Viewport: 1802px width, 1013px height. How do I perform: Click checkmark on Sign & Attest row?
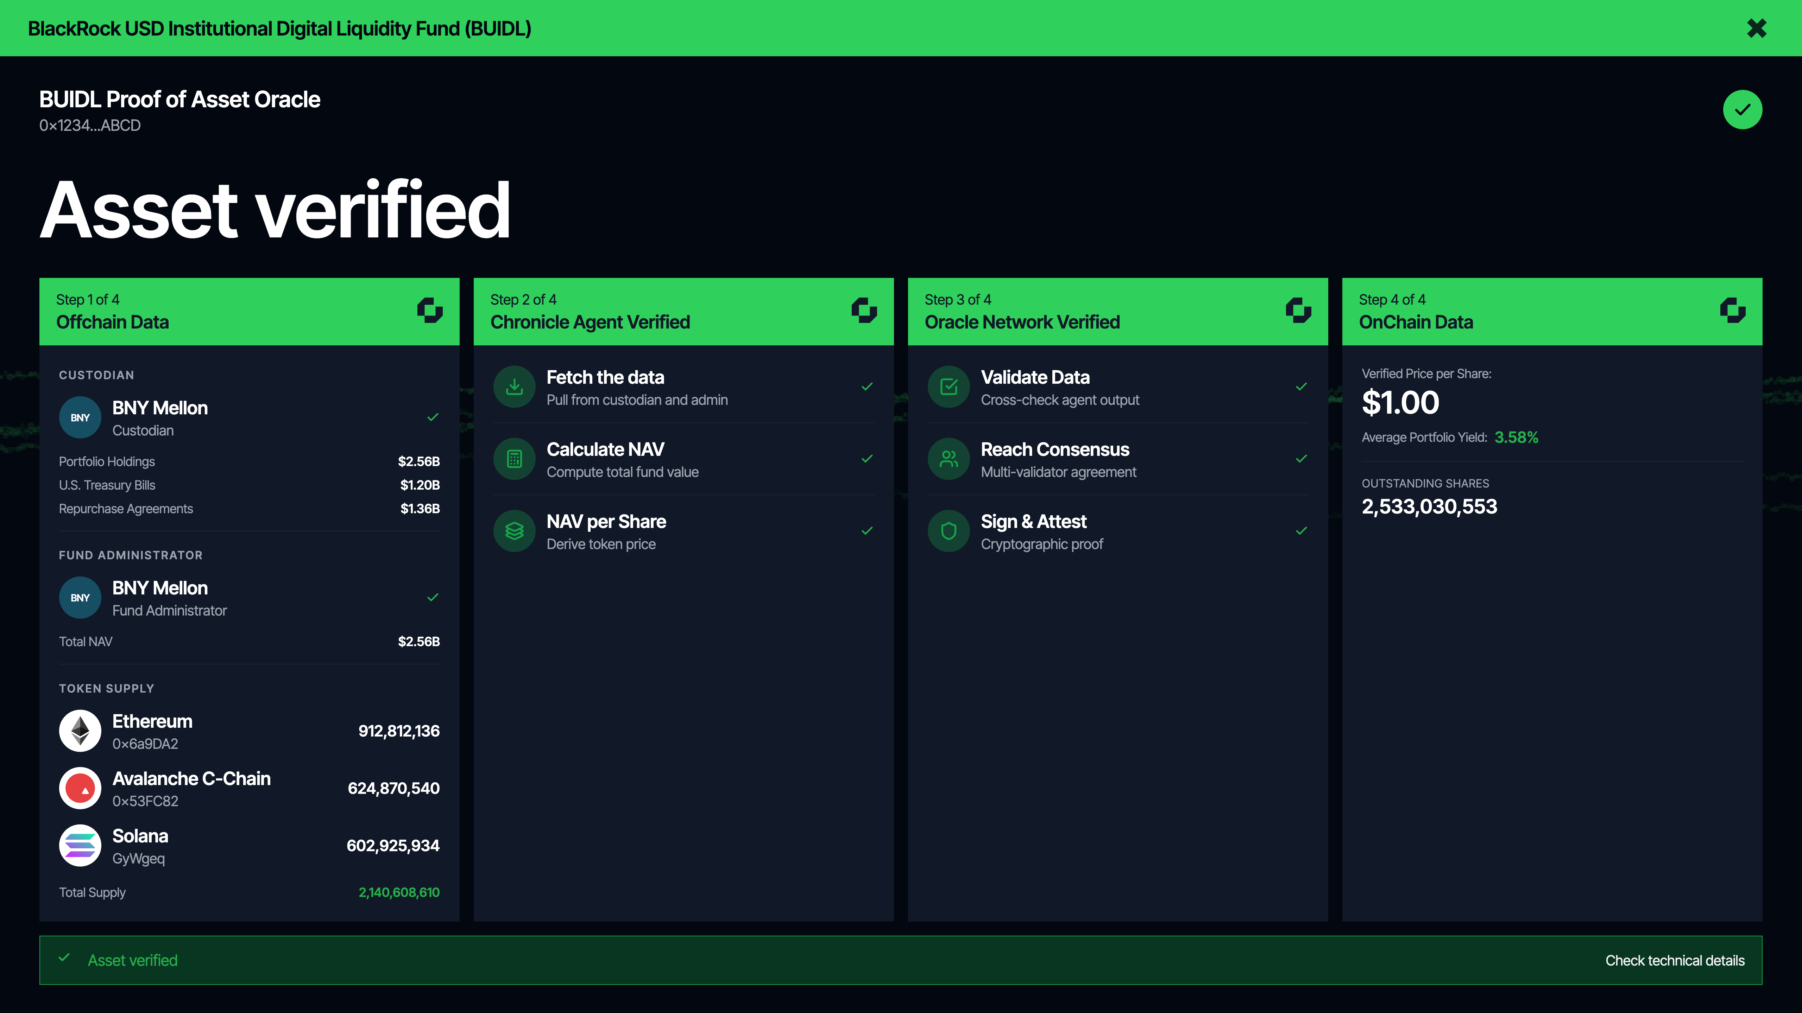(1301, 531)
